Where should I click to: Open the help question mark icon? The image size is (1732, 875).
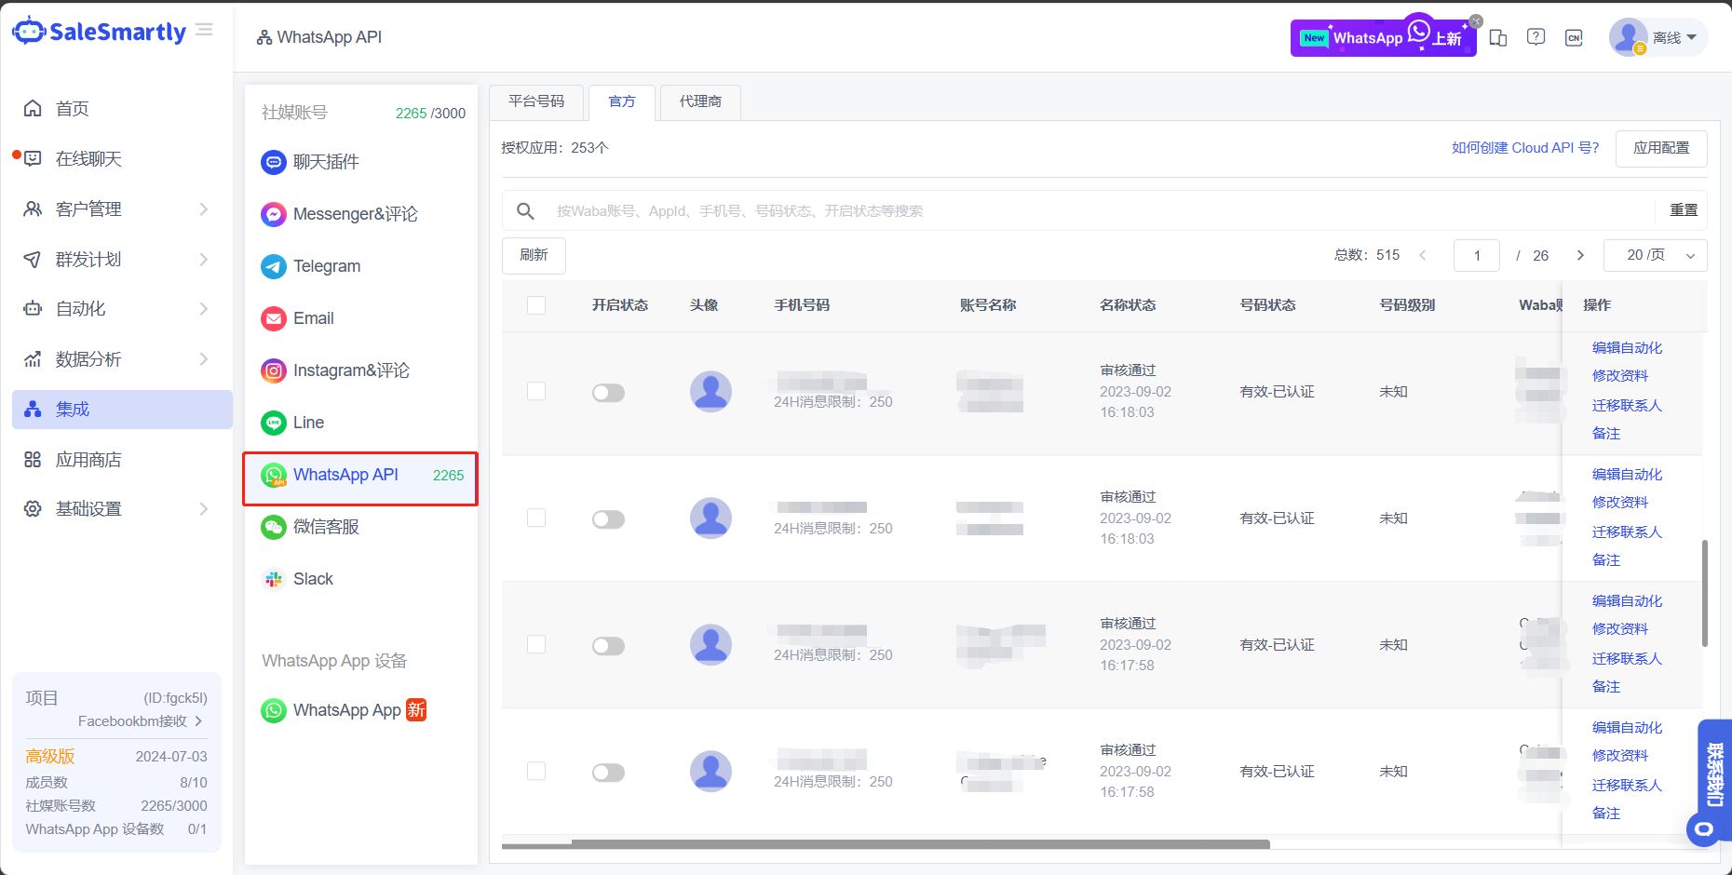1536,37
